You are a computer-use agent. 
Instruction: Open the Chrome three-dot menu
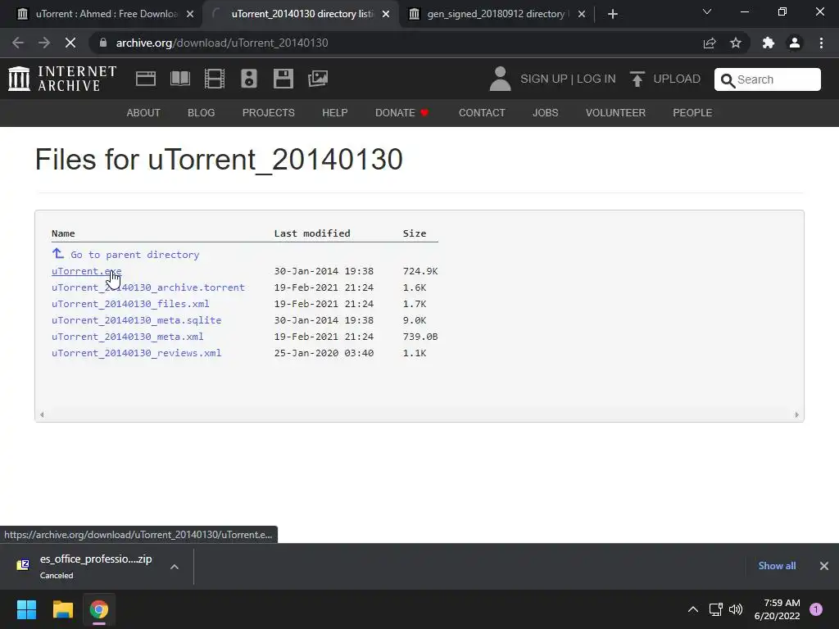coord(821,43)
